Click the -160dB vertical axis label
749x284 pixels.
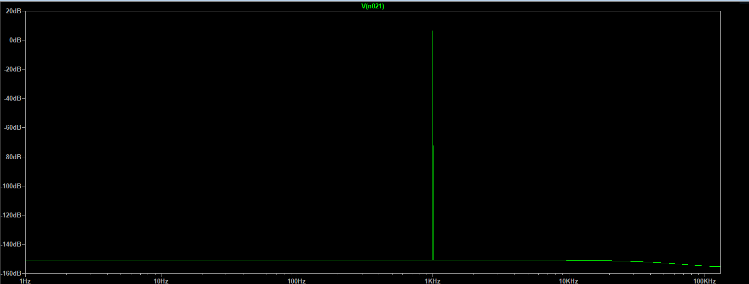(x=11, y=273)
